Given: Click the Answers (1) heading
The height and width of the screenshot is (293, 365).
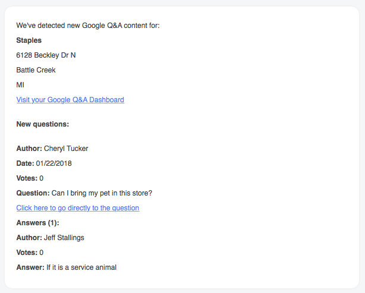Looking at the screenshot, I should [x=37, y=223].
